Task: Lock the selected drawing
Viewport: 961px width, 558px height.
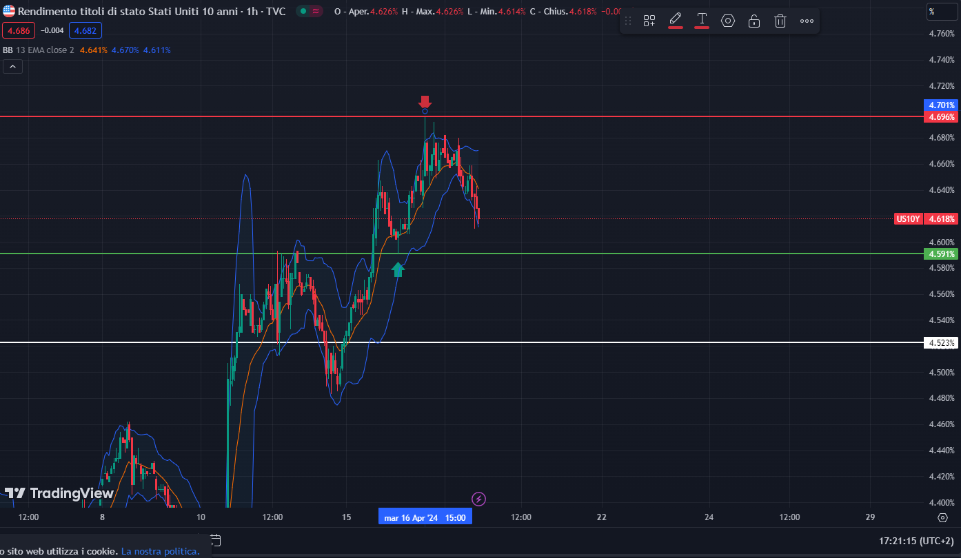Action: click(x=754, y=21)
